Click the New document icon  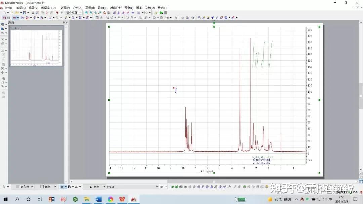tap(4, 13)
